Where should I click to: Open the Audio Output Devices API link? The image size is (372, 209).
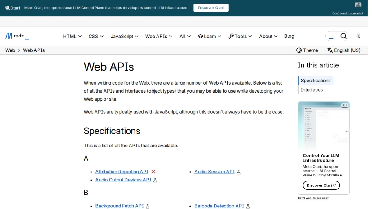(123, 180)
